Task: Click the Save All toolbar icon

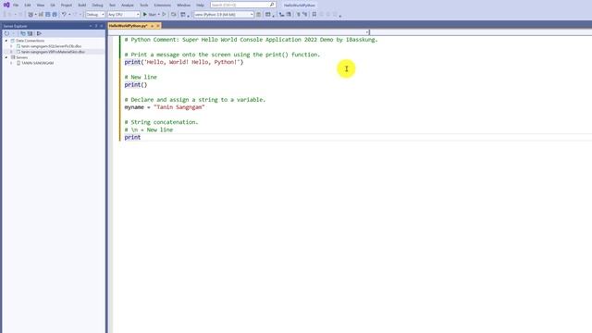Action: pos(55,15)
